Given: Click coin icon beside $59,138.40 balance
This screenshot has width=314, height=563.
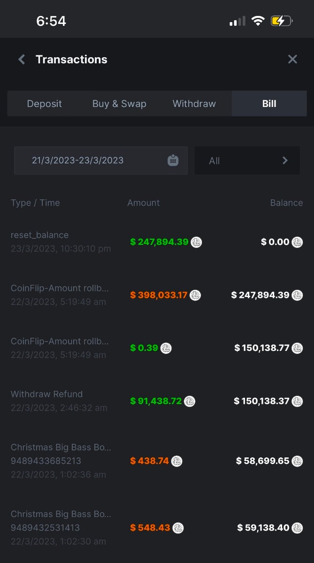Looking at the screenshot, I should [297, 528].
